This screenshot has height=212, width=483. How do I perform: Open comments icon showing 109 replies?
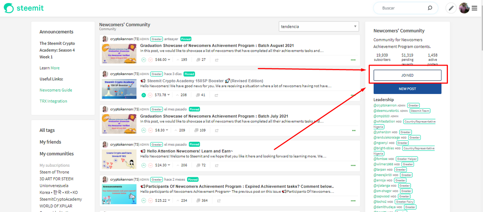pyautogui.click(x=197, y=130)
